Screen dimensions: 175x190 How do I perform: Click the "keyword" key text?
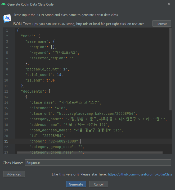point(39,53)
